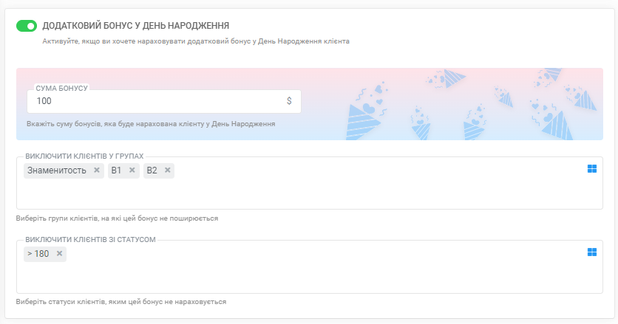The width and height of the screenshot is (618, 324).
Task: Click the bonus amount input field showing 100
Action: click(x=164, y=101)
